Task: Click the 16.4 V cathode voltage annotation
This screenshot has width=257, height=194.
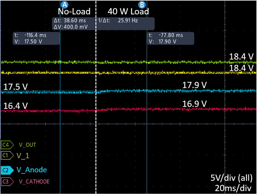Action: click(15, 106)
